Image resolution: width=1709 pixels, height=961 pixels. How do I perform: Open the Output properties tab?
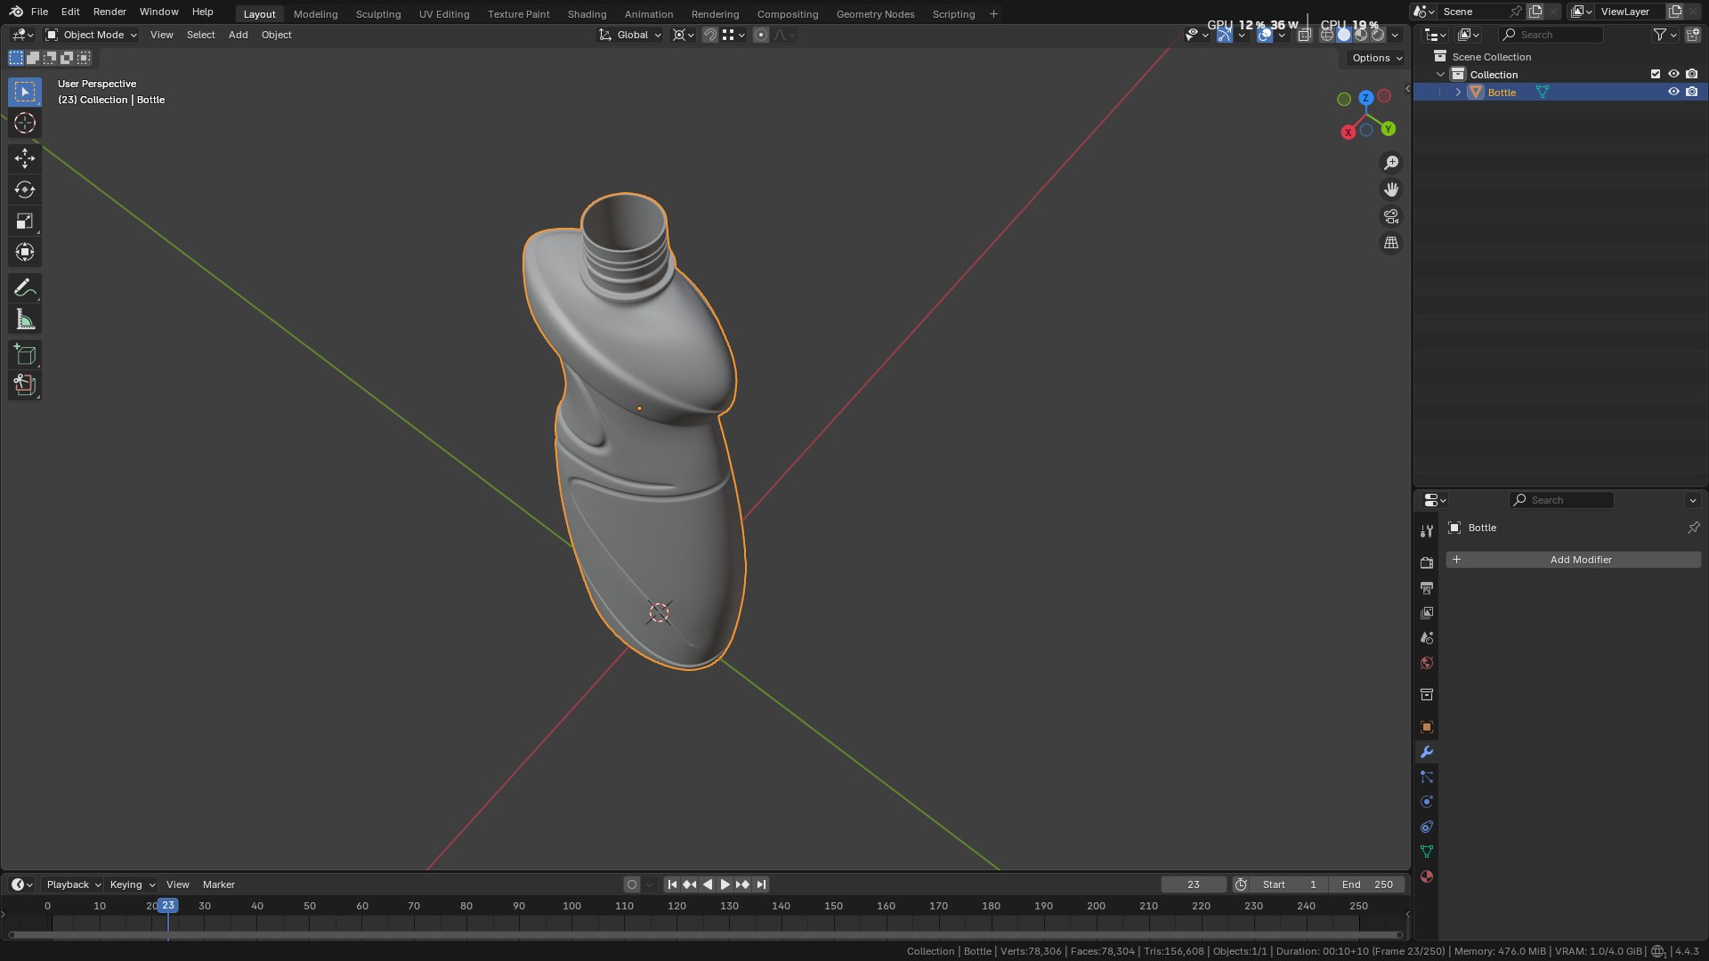1427,587
